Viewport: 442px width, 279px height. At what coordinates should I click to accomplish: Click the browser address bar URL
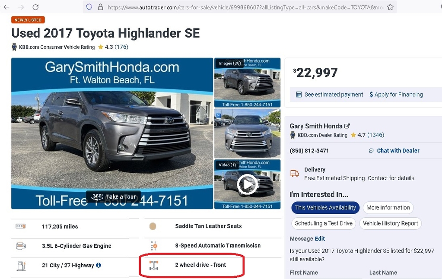click(245, 7)
